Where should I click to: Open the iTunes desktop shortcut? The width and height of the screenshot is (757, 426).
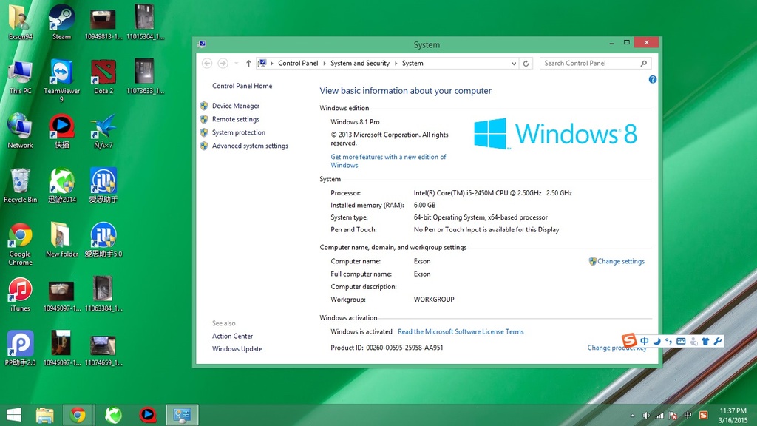(x=20, y=294)
